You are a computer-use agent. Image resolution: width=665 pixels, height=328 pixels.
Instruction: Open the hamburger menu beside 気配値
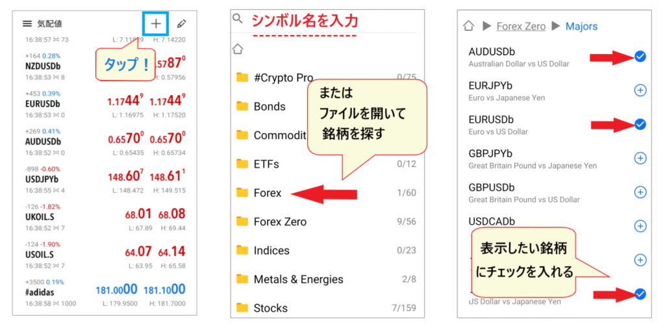point(27,24)
